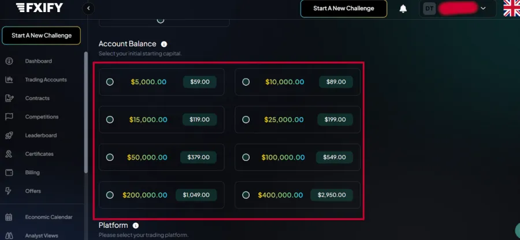
Task: Open the user profile dropdown arrow
Action: pos(483,9)
